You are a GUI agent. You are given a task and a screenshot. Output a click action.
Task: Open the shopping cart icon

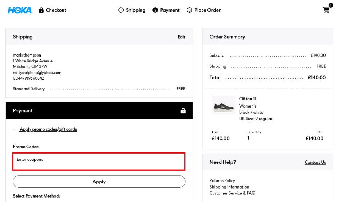pyautogui.click(x=326, y=10)
